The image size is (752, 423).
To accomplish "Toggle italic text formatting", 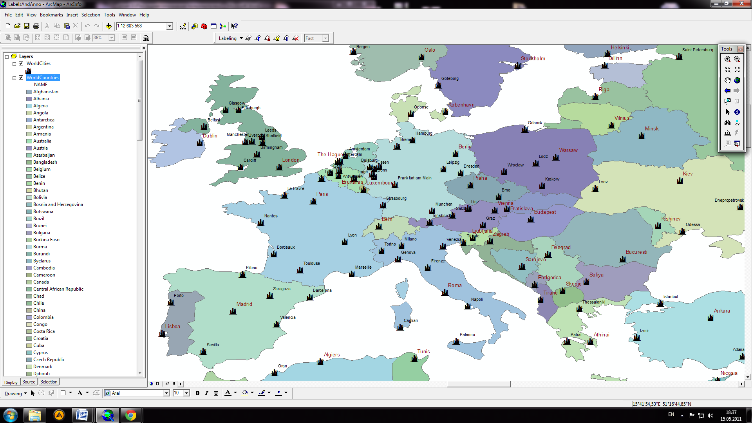I will pyautogui.click(x=207, y=393).
